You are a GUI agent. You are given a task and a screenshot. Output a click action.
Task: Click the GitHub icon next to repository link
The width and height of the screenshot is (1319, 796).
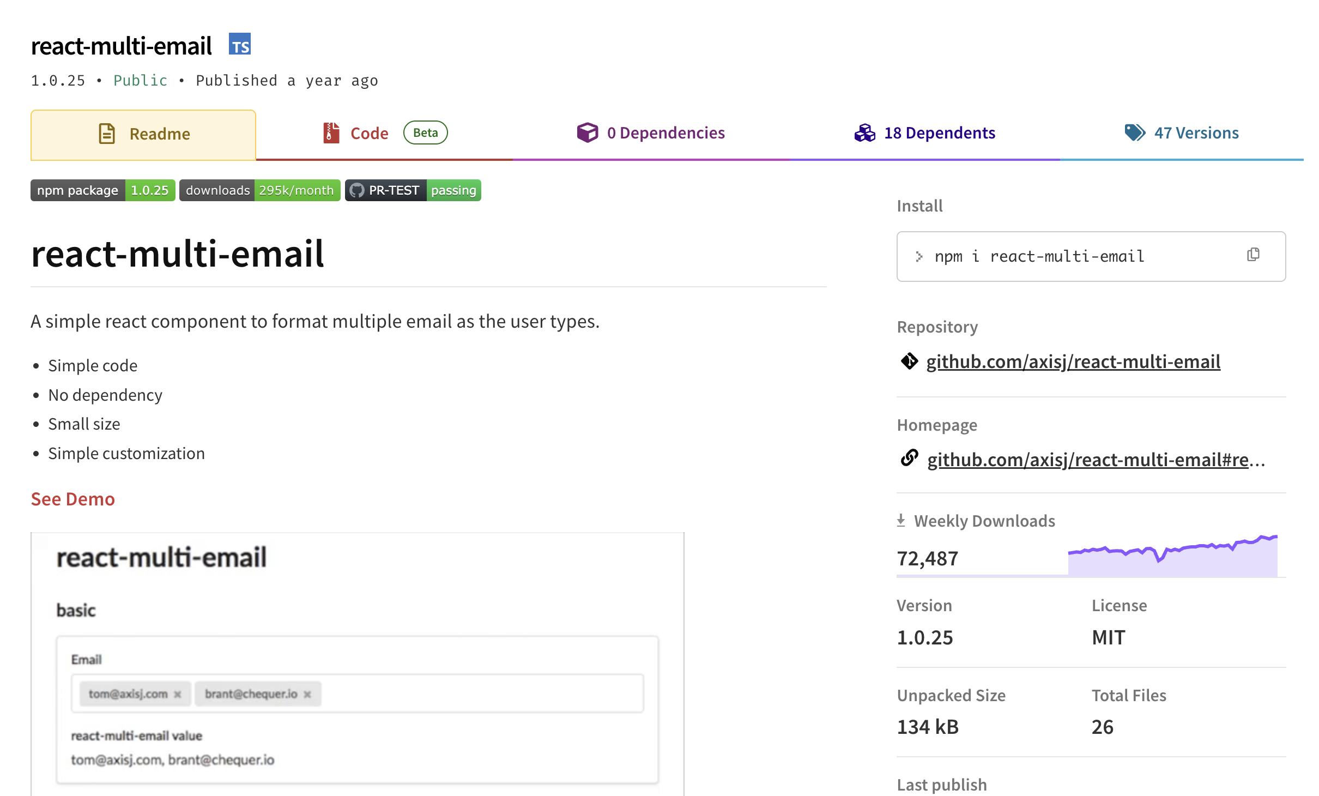pyautogui.click(x=909, y=361)
